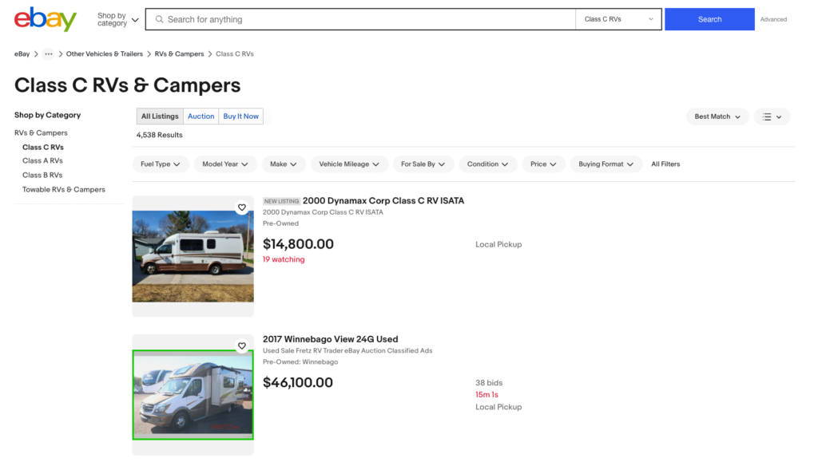
Task: Expand the breadcrumb ellipsis menu
Action: click(x=49, y=54)
